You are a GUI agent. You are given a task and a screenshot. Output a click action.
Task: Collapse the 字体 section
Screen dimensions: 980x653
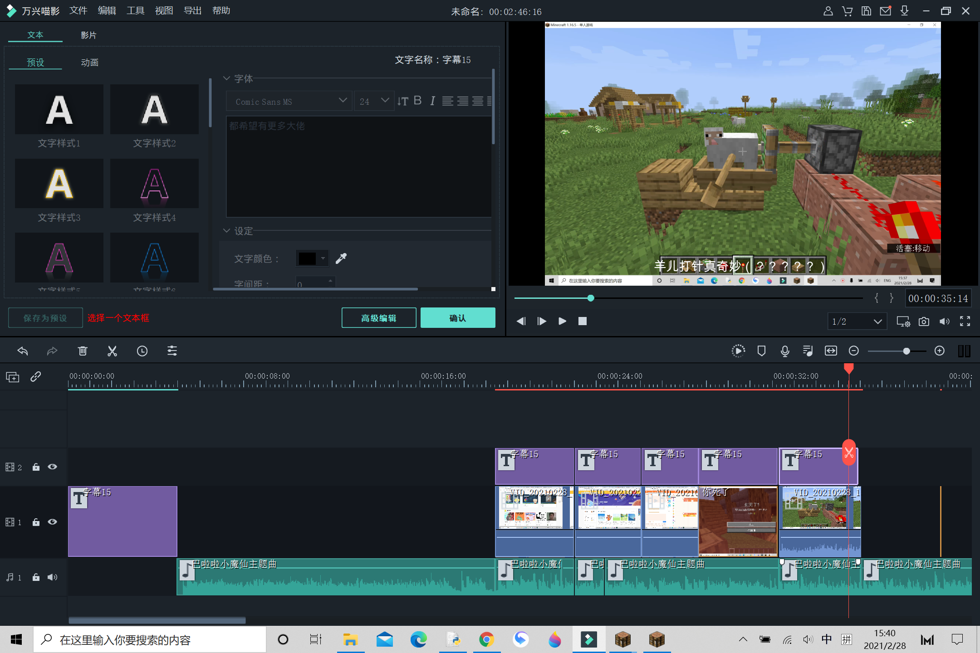click(226, 78)
